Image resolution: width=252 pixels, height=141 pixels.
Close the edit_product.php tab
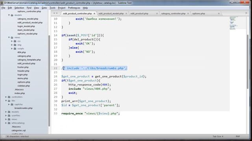click(157, 14)
